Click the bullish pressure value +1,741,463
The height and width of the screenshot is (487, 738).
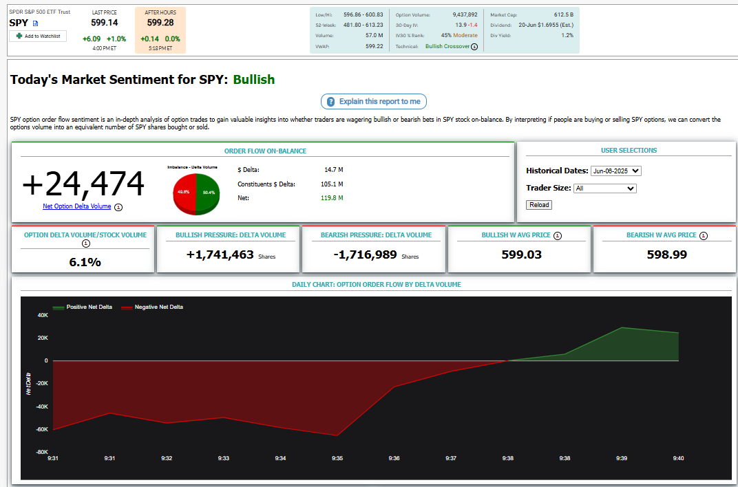[220, 255]
